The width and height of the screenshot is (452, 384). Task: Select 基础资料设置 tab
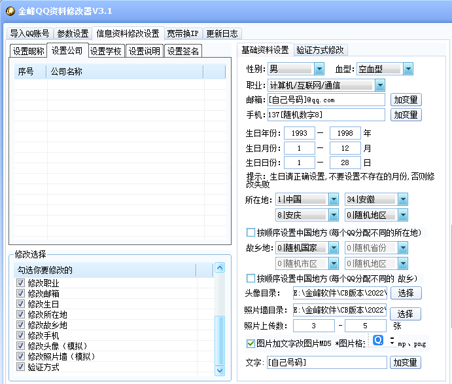click(265, 50)
